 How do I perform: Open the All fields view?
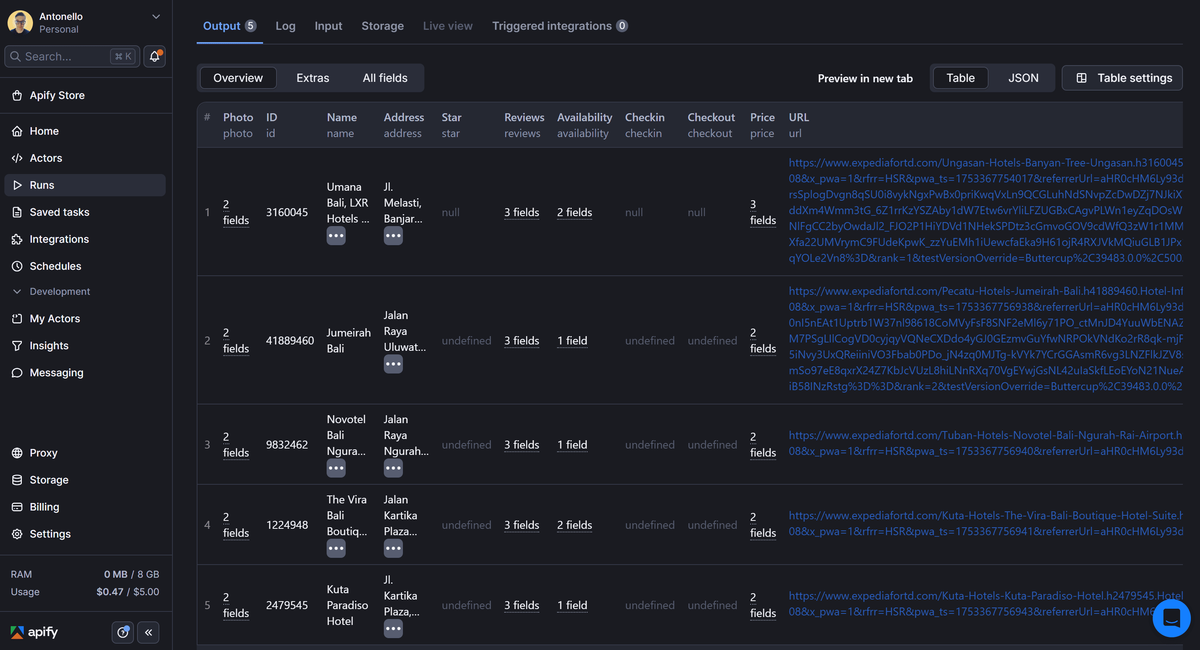385,77
